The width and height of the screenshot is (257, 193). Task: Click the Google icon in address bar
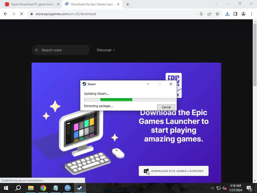(201, 14)
